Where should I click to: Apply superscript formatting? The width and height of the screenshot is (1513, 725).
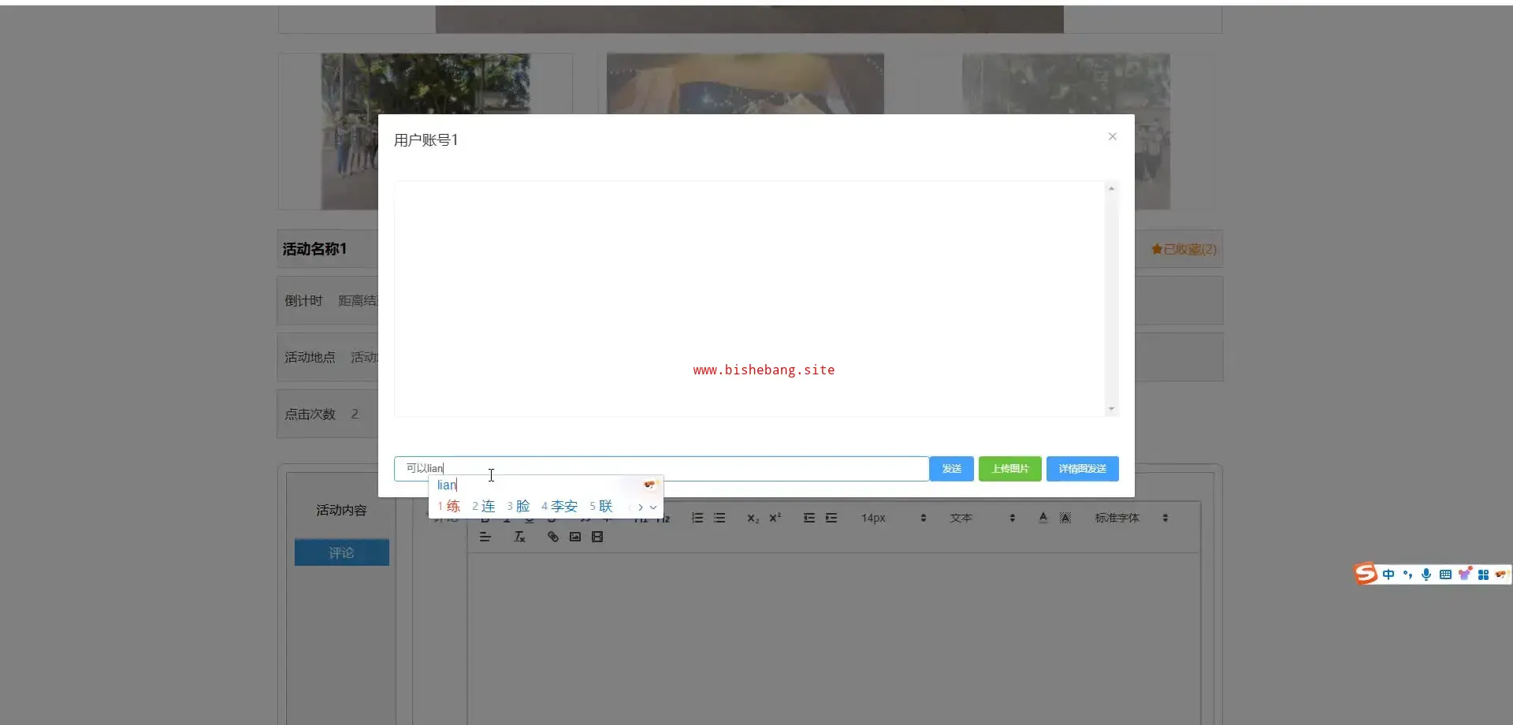[x=775, y=518]
